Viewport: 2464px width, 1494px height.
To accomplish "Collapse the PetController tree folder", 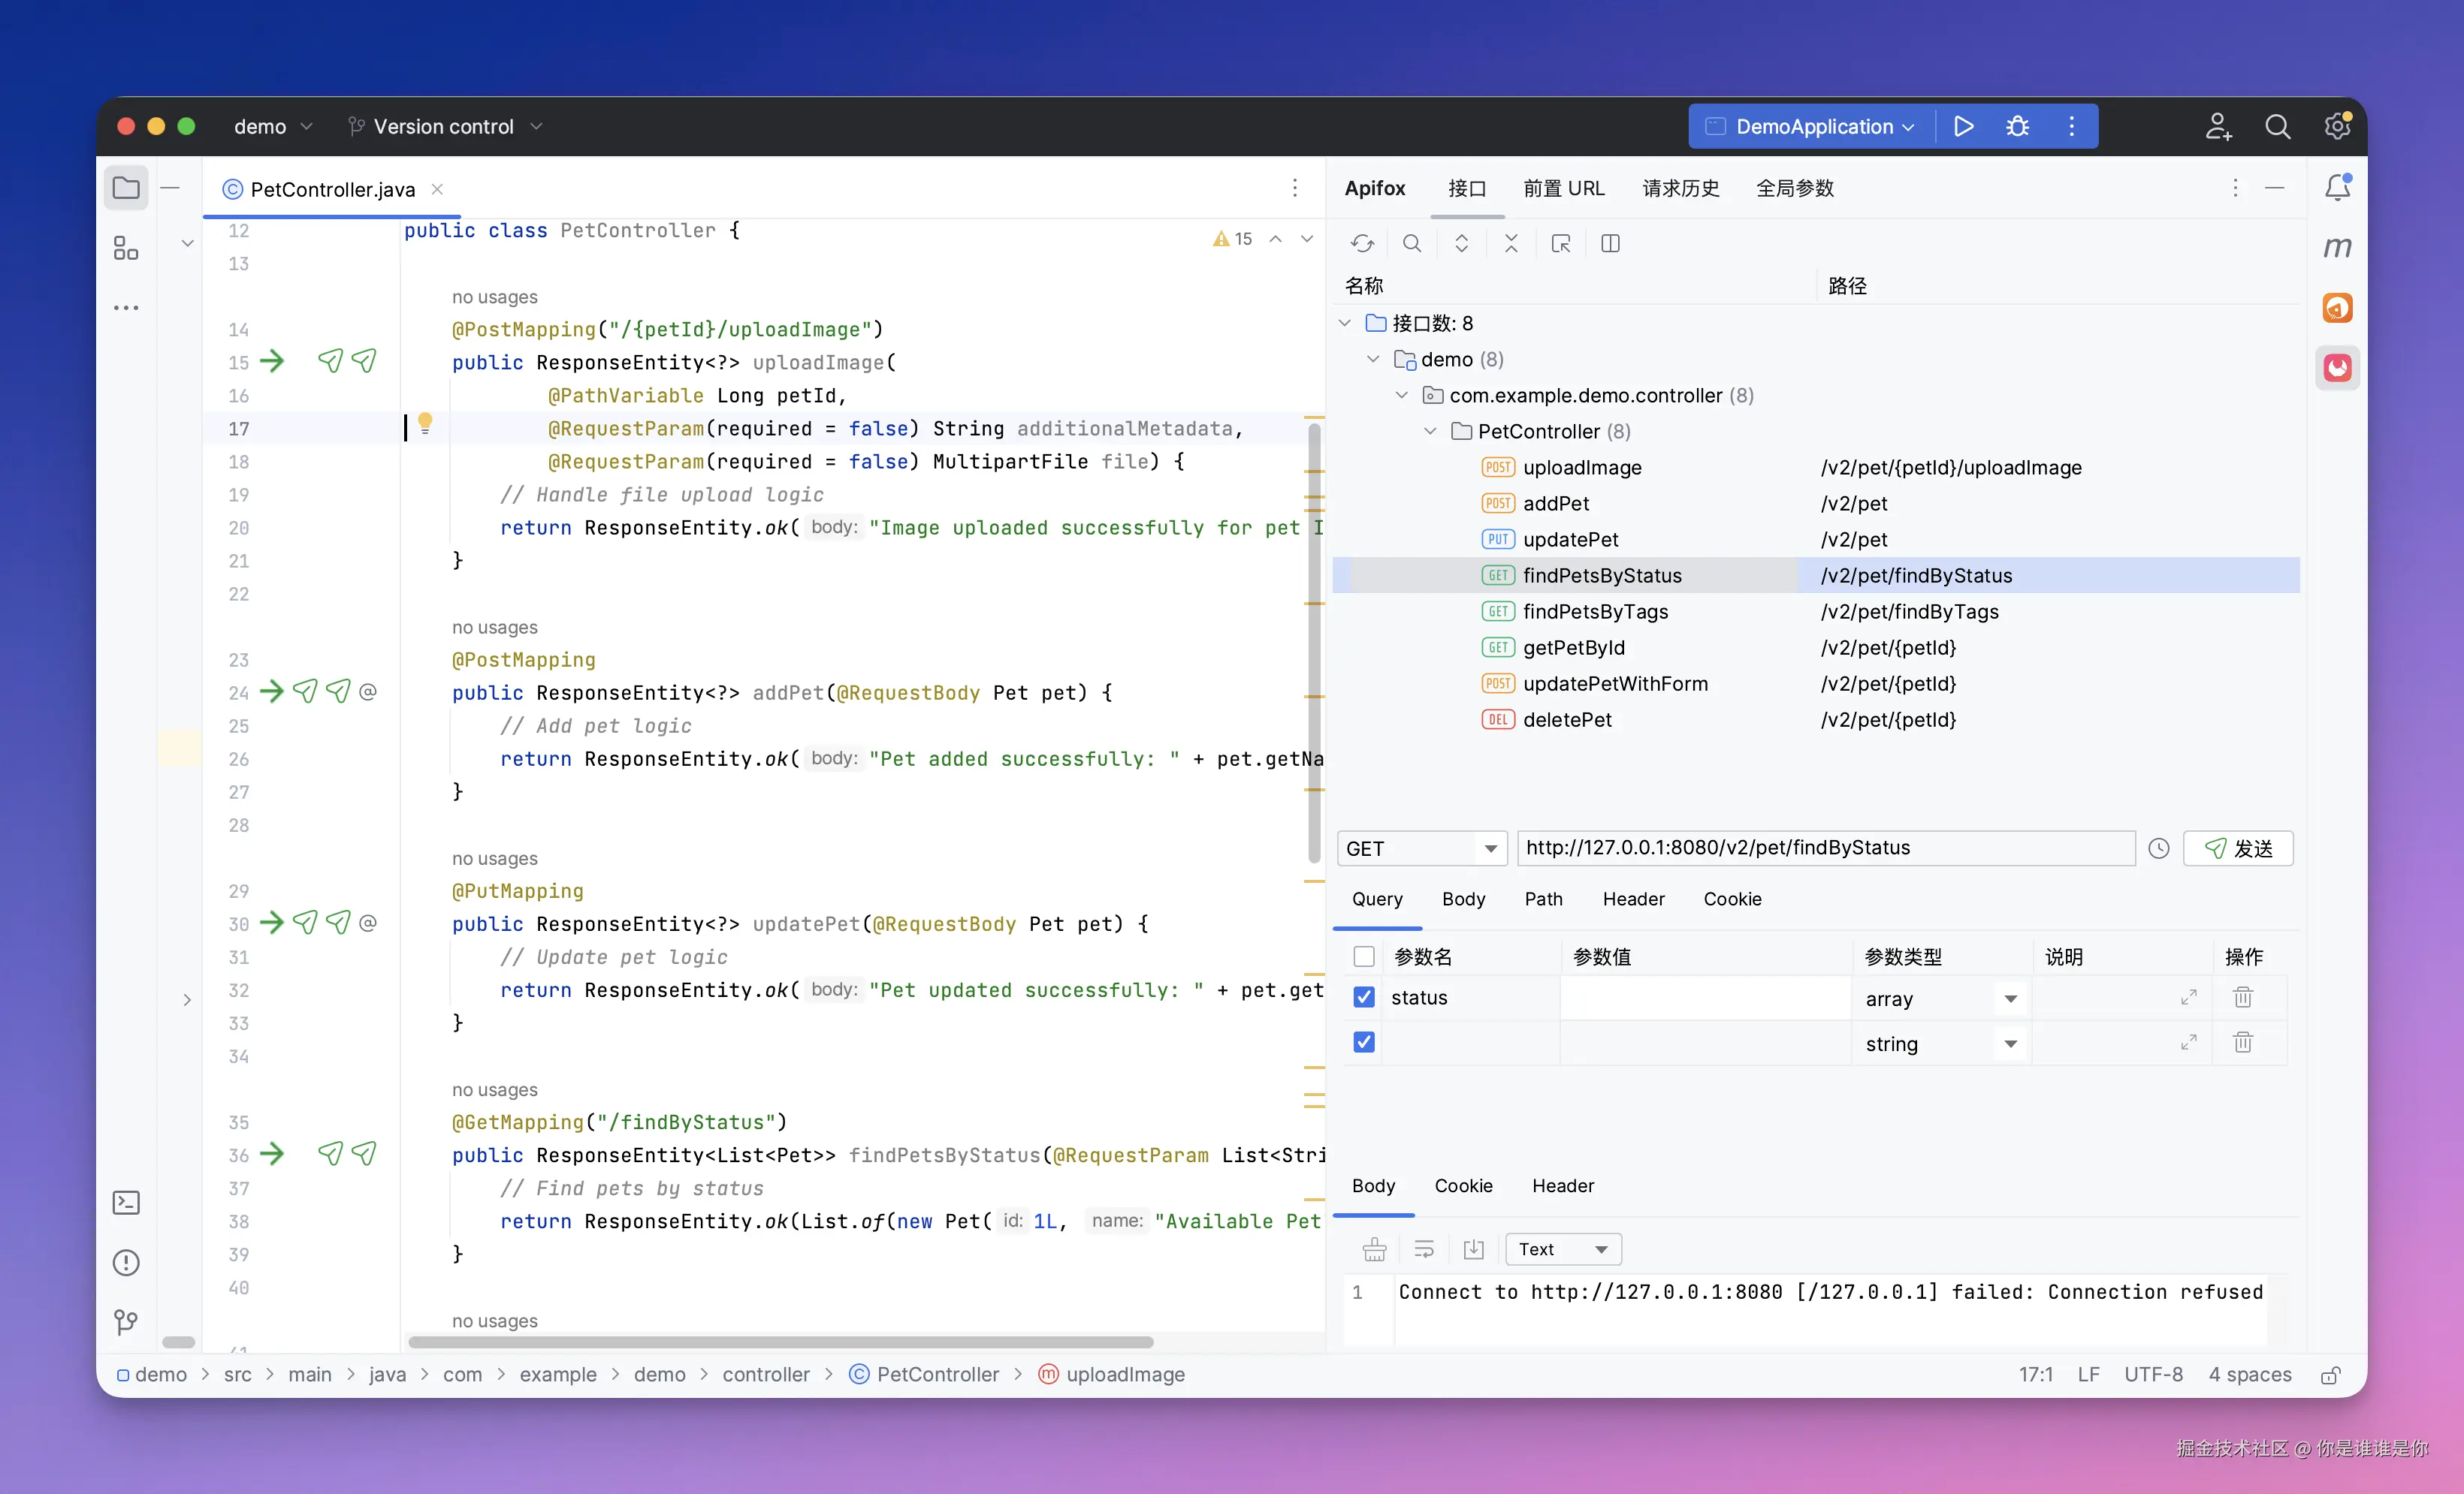I will coord(1430,431).
